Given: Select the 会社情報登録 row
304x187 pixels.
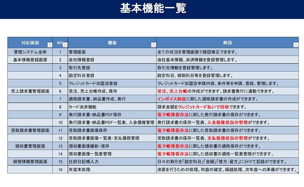Looking at the screenshot, I should [87, 59].
